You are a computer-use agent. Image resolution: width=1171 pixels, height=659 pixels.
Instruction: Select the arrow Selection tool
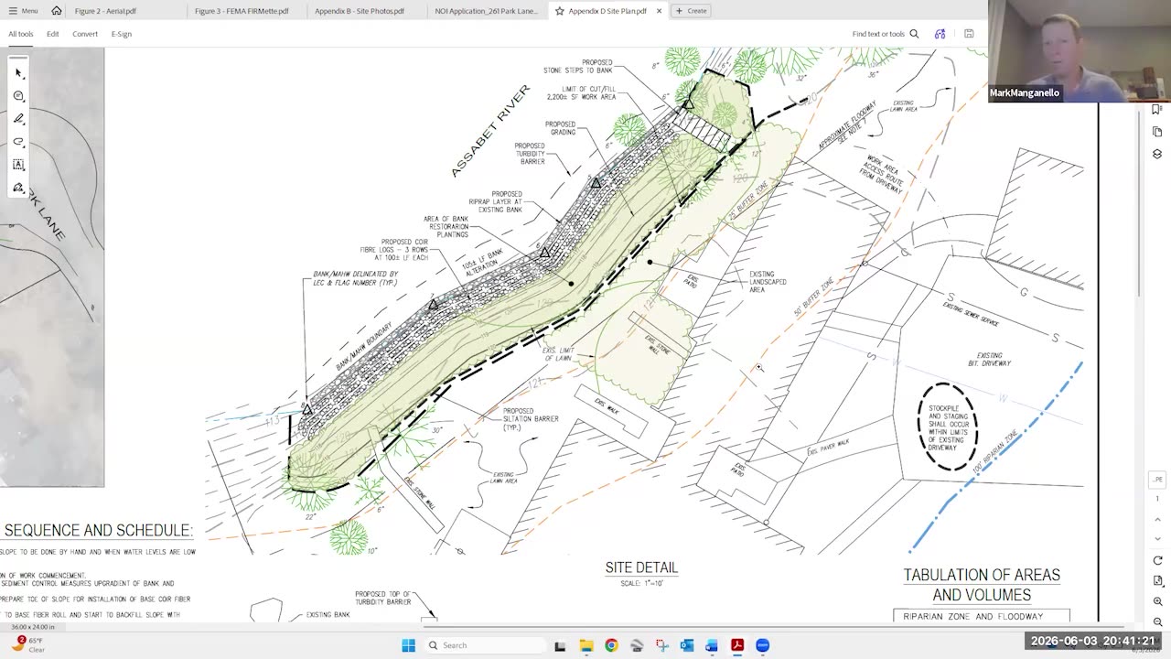(18, 73)
